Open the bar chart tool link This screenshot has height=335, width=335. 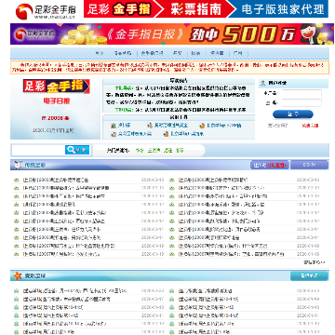[120, 126]
